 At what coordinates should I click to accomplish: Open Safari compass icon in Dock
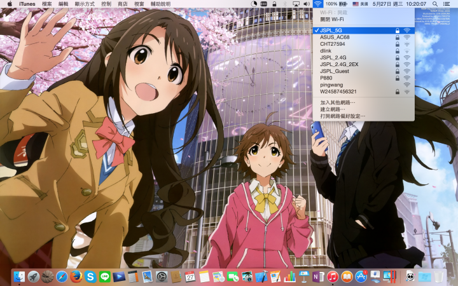62,276
